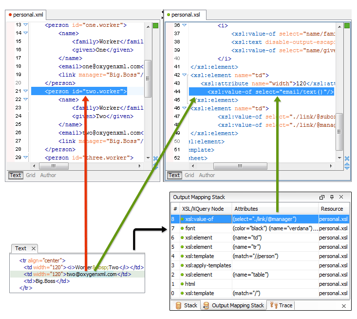Click the Attributes column header

coord(245,208)
